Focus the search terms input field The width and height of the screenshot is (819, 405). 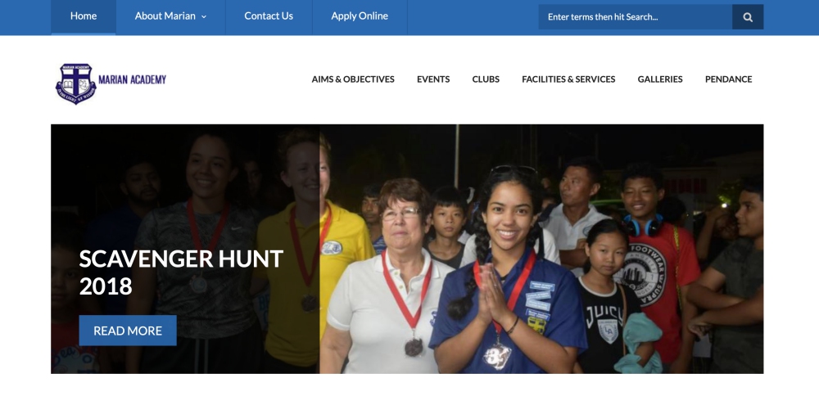pos(636,16)
